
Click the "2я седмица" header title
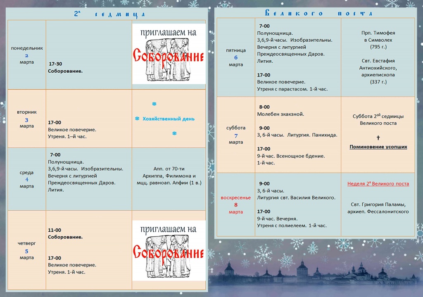[x=109, y=14]
